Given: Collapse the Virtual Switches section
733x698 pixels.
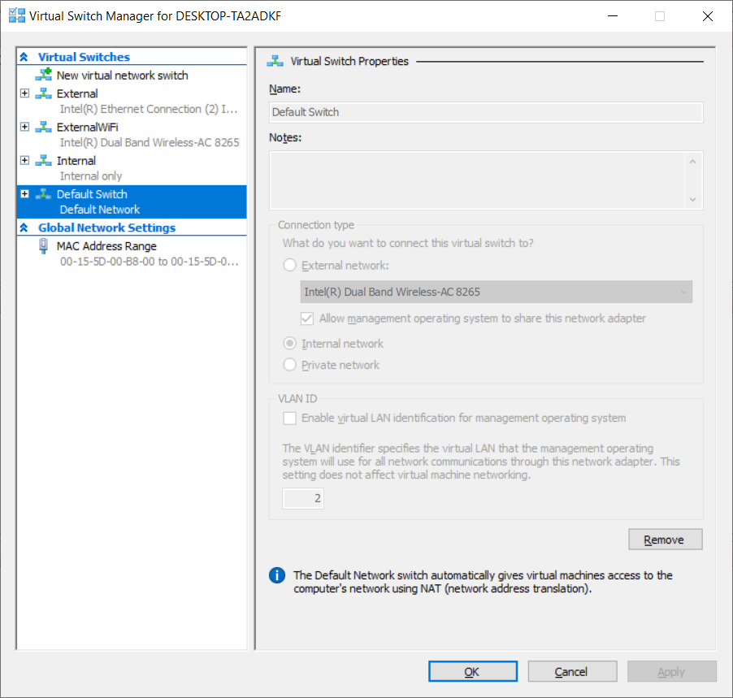Looking at the screenshot, I should (24, 57).
